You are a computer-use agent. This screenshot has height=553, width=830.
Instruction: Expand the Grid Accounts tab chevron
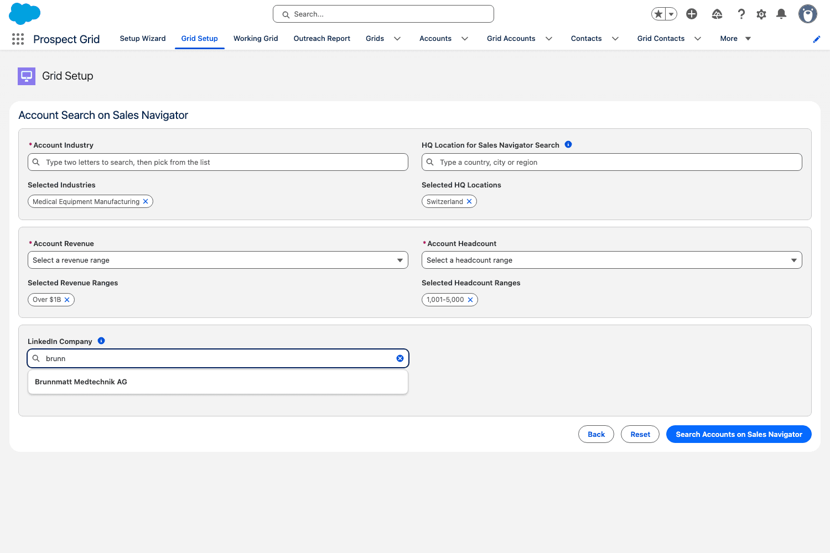click(x=549, y=39)
